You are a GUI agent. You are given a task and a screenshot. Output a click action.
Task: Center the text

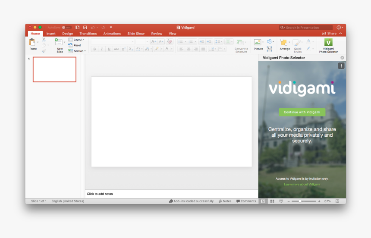click(x=189, y=49)
